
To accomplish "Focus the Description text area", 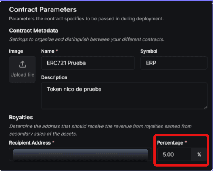I will (124, 96).
